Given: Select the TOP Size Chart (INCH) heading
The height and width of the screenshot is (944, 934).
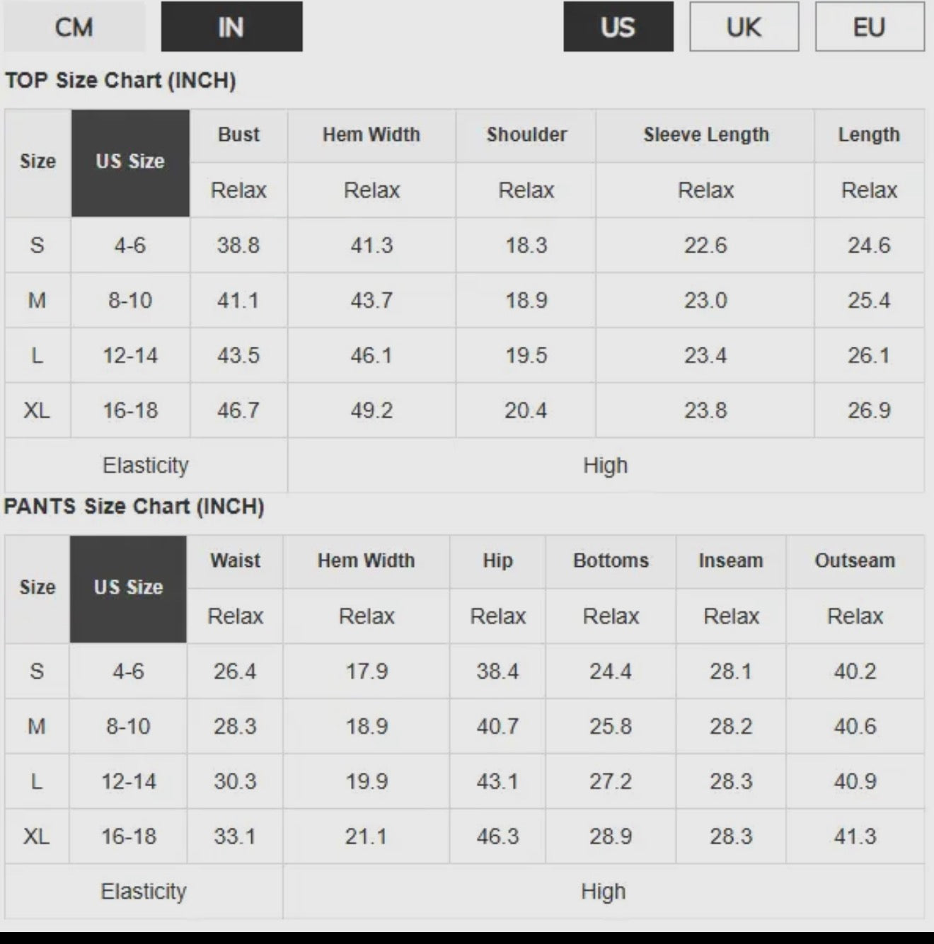Looking at the screenshot, I should (120, 81).
